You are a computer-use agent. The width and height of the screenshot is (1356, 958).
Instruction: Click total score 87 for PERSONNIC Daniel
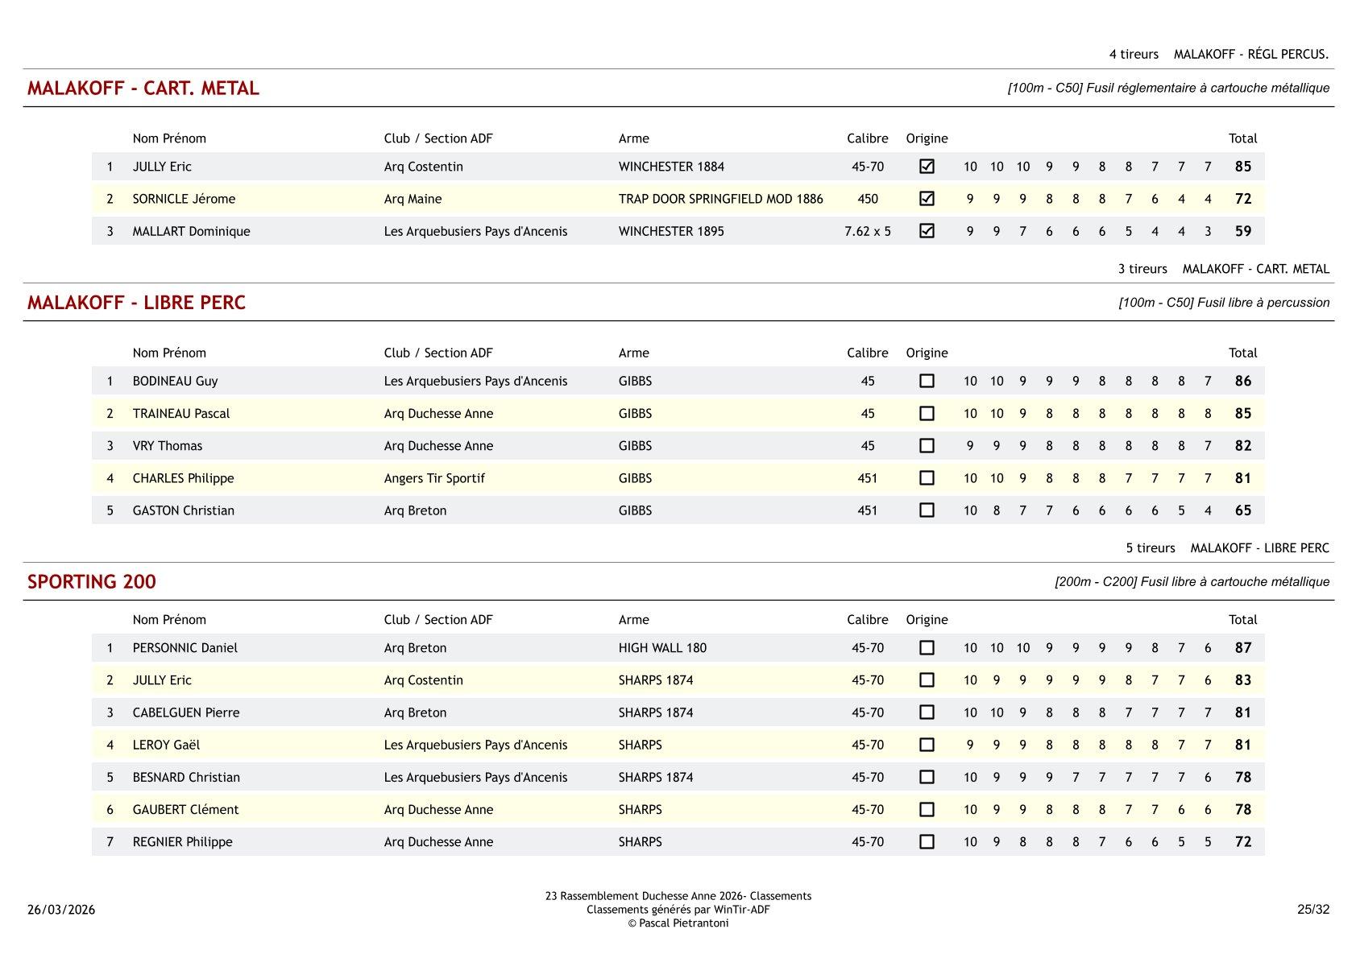[1242, 648]
